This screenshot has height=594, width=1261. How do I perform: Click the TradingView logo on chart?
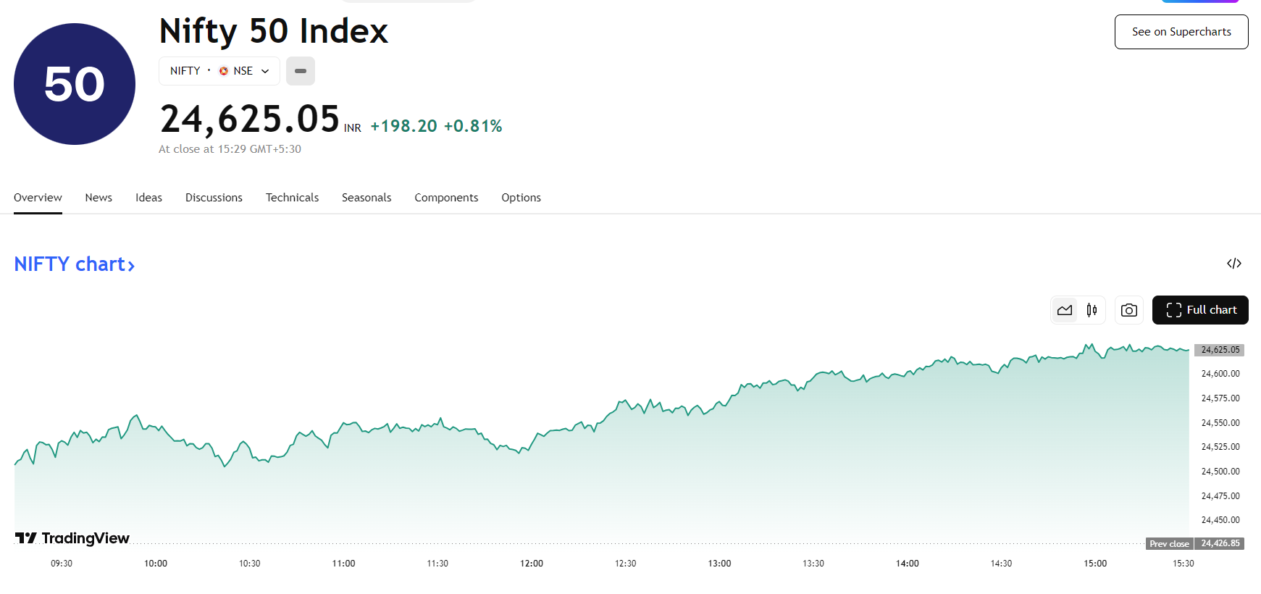(72, 538)
